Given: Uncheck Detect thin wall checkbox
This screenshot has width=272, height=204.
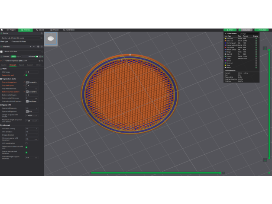Looking at the screenshot, I should (x=27, y=75).
